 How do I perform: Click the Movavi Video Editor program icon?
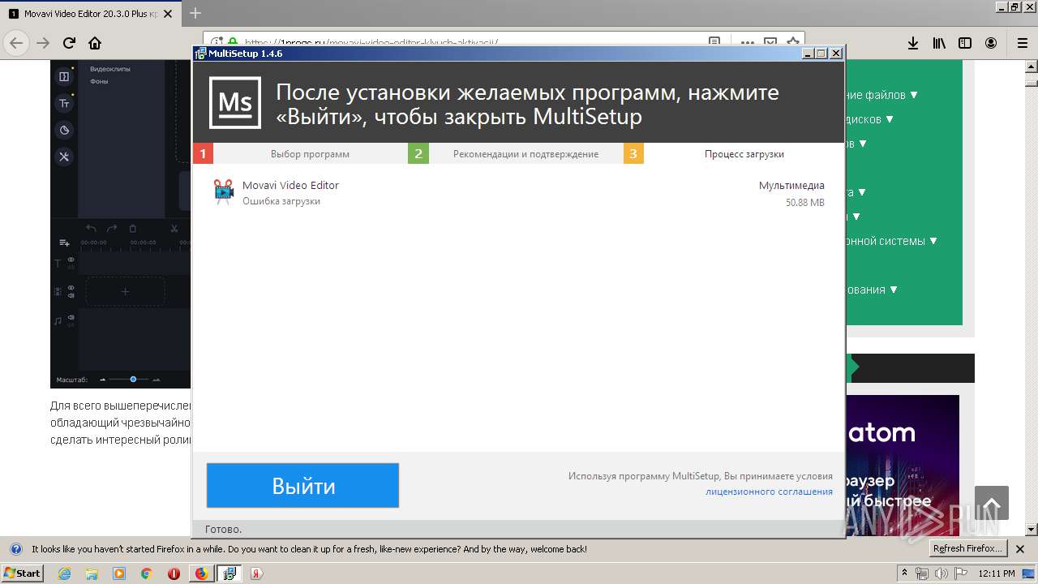click(223, 192)
